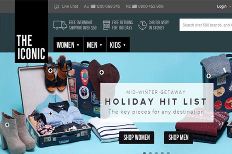Image resolution: width=232 pixels, height=154 pixels.
Task: Click the plus hotspot on the maroon hat
Action: point(101,72)
